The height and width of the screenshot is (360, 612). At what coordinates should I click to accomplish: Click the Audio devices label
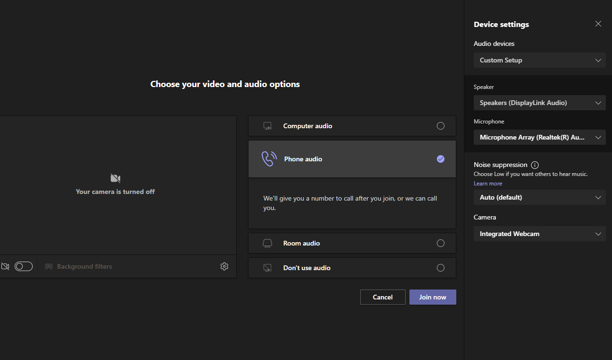tap(494, 44)
